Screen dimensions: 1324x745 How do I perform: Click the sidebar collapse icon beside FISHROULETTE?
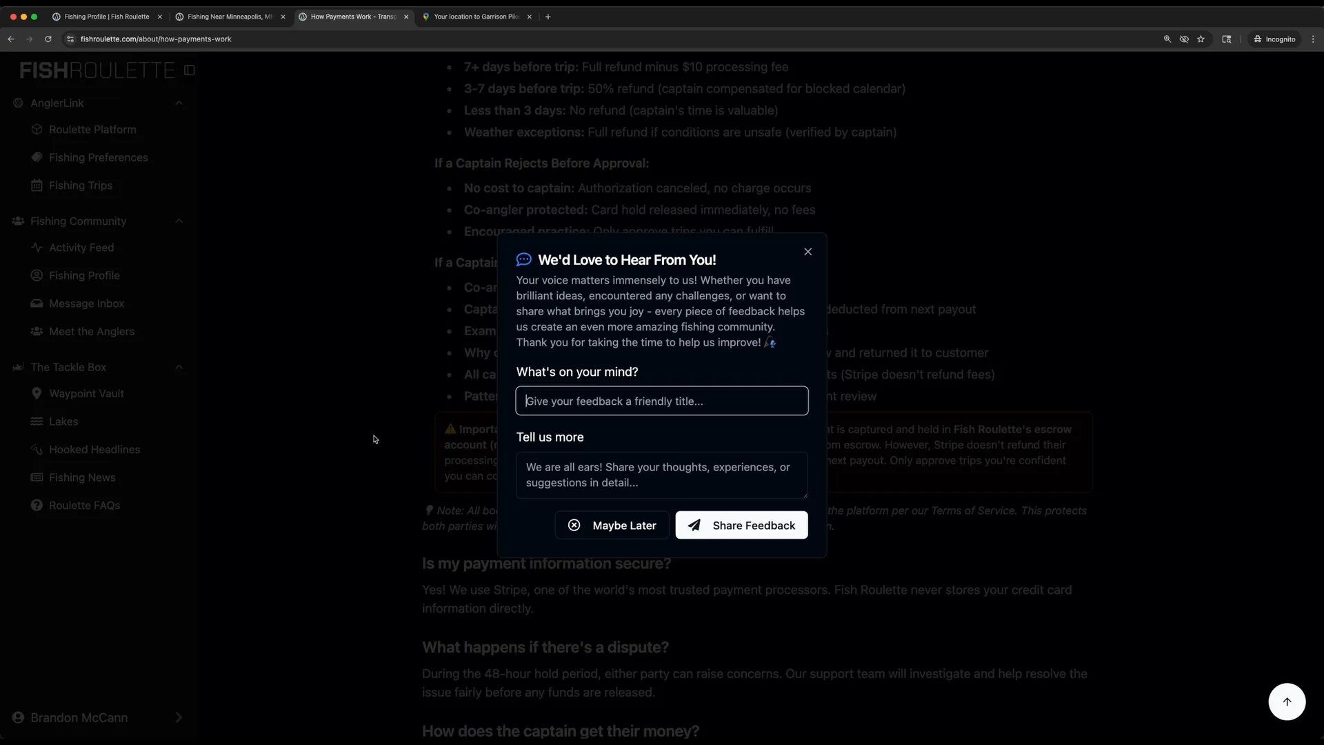pos(190,70)
